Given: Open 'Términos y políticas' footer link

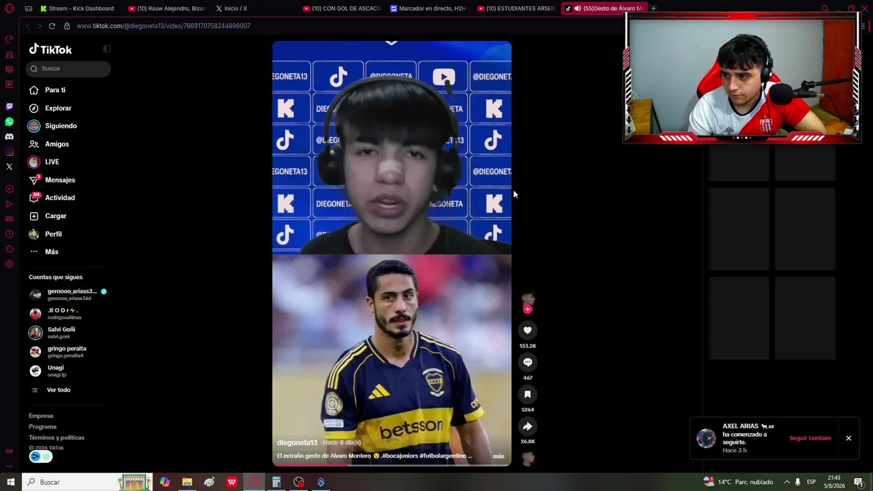Looking at the screenshot, I should (57, 438).
